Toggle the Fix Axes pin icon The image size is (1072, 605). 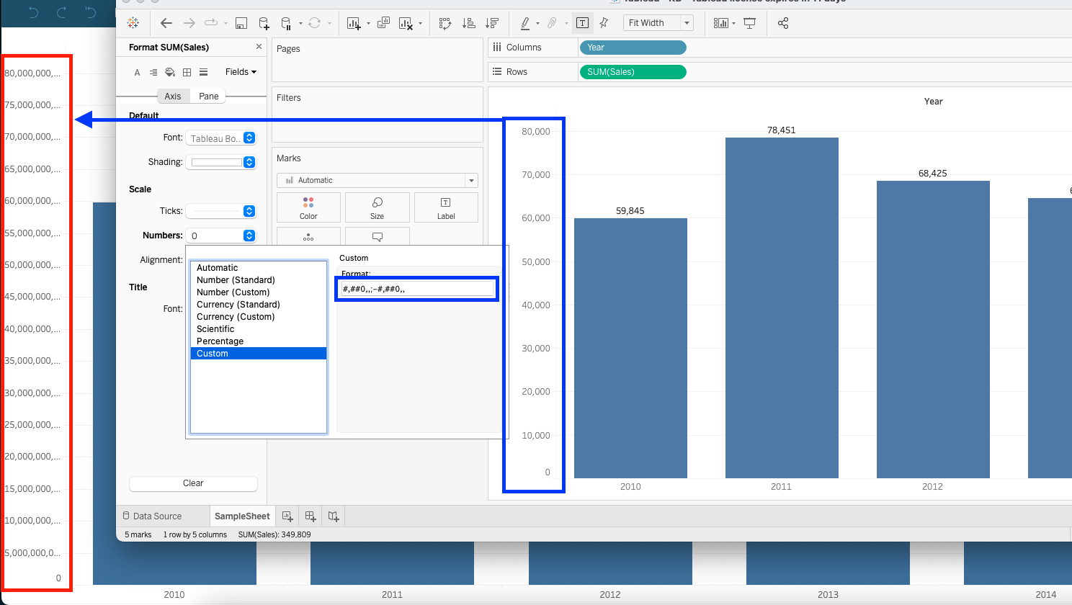(604, 23)
